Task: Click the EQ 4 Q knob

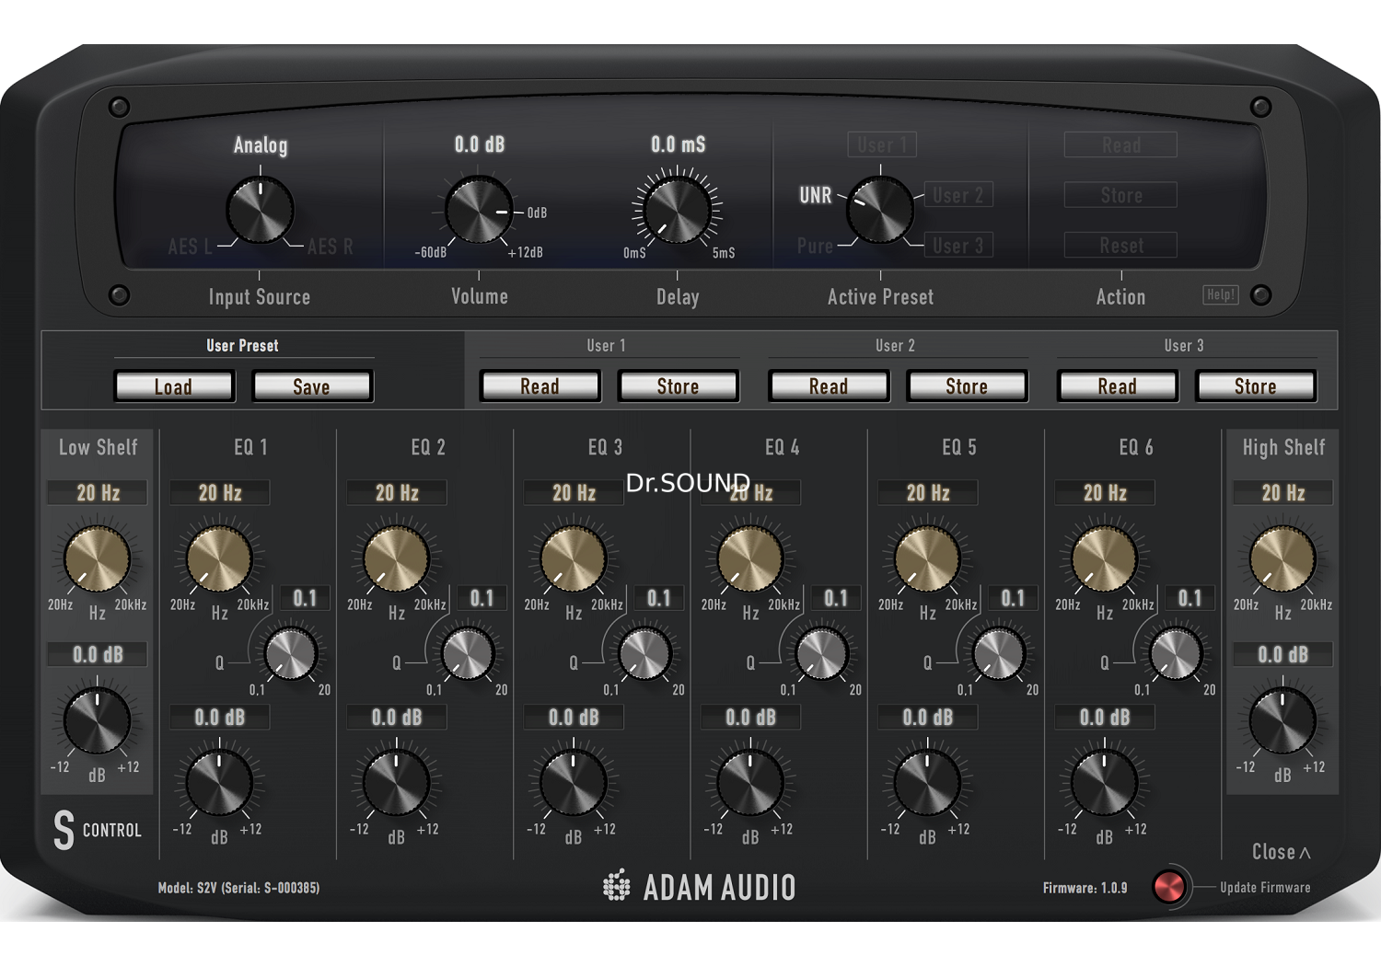Action: coord(821,653)
